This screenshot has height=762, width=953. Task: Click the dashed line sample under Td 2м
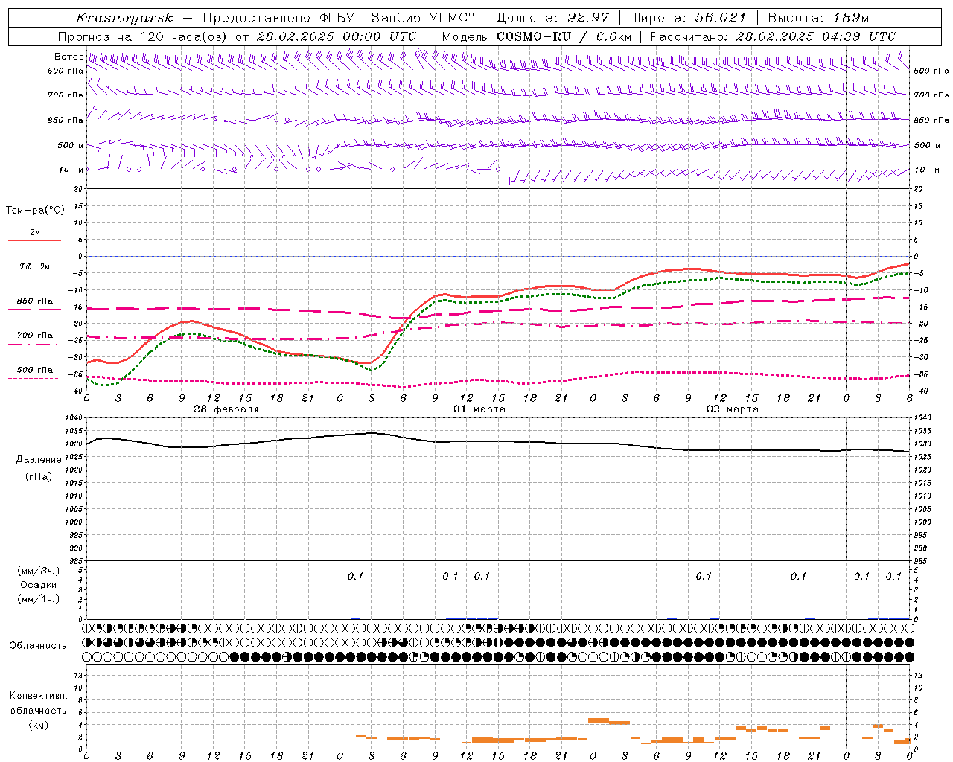click(34, 275)
